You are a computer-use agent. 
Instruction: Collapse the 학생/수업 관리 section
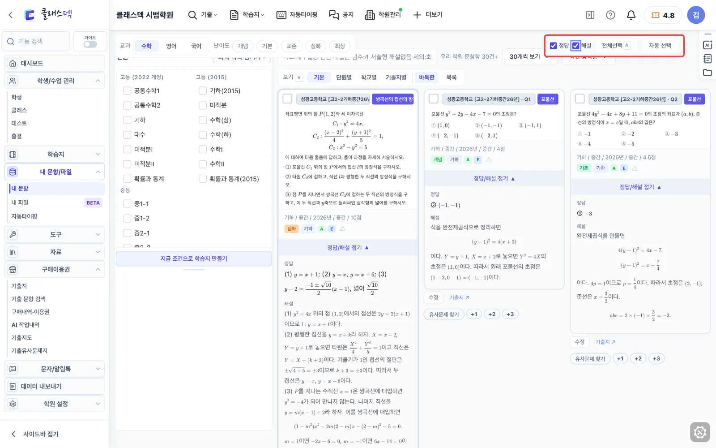click(x=55, y=81)
